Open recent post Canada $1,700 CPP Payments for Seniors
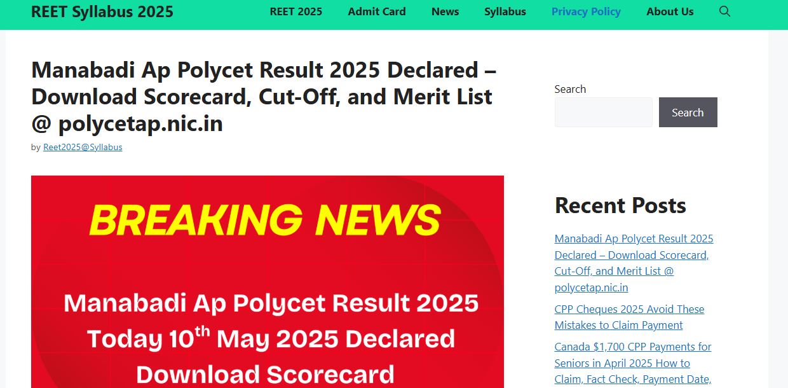 633,363
